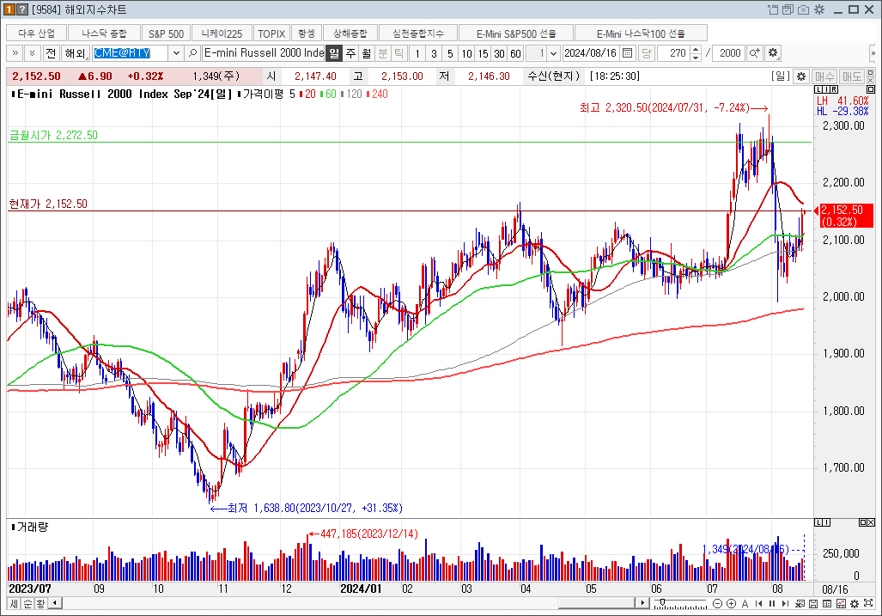Expand the double-chevron down toolbar button

(x=33, y=53)
